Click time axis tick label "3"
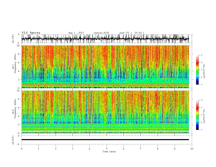This screenshot has width=216, height=167. (73, 149)
